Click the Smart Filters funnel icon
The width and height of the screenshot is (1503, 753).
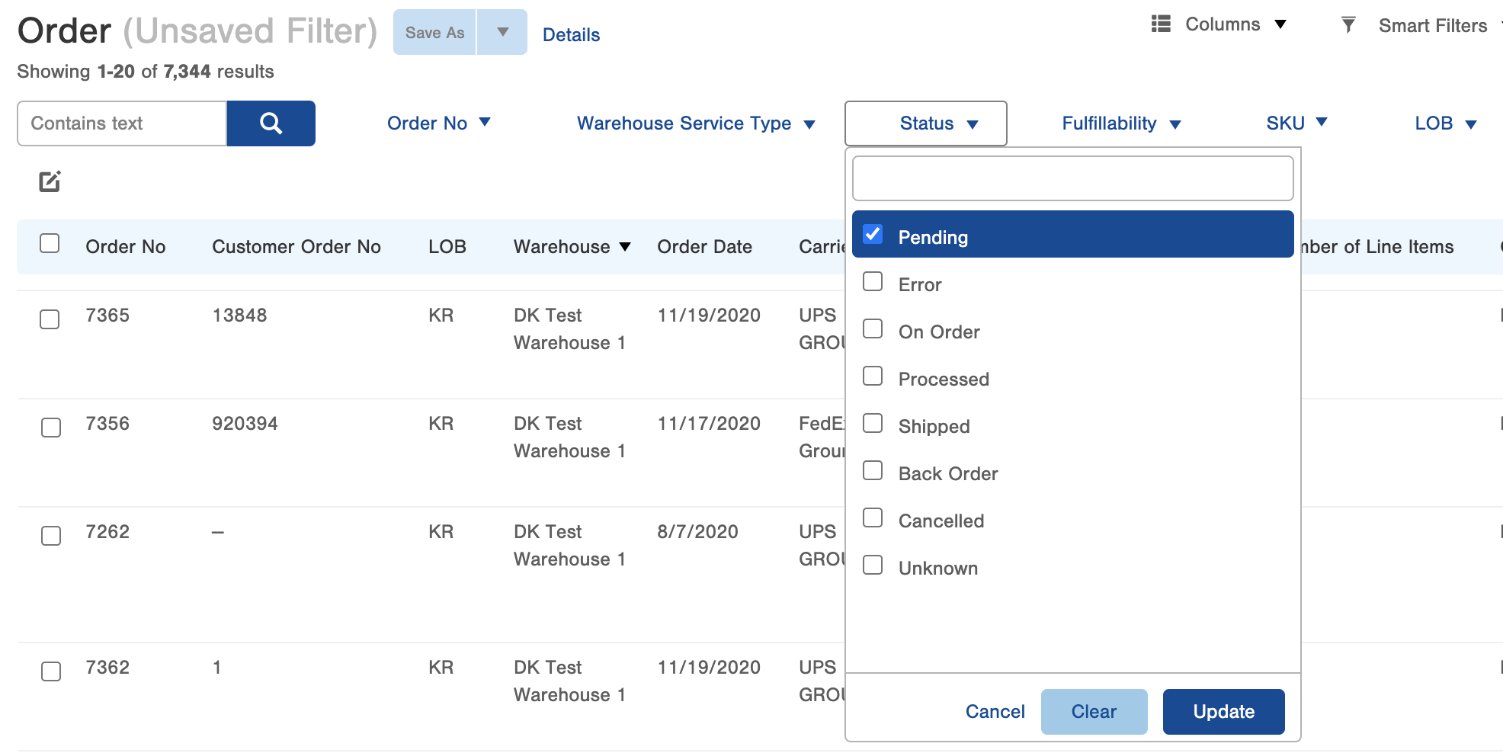pos(1348,24)
